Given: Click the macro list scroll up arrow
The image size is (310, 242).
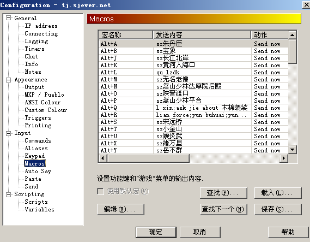Looking at the screenshot, I should pyautogui.click(x=293, y=35).
